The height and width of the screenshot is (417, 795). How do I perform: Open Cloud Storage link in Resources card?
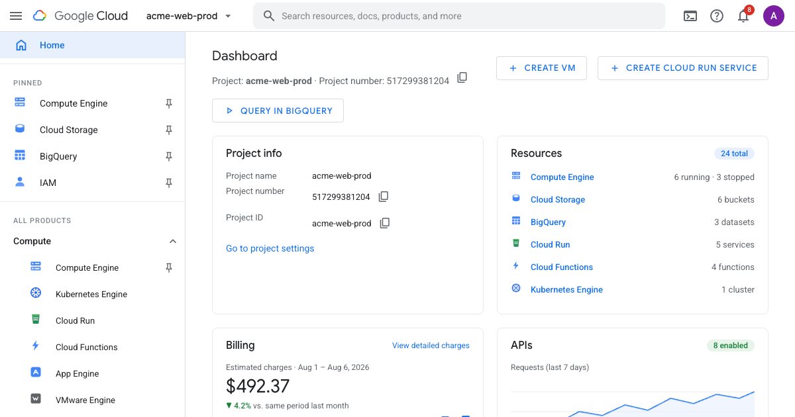point(558,199)
